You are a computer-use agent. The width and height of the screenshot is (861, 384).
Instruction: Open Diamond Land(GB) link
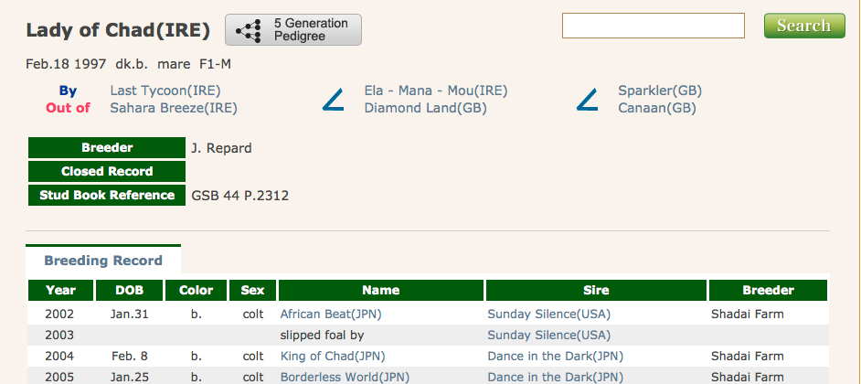tap(425, 108)
